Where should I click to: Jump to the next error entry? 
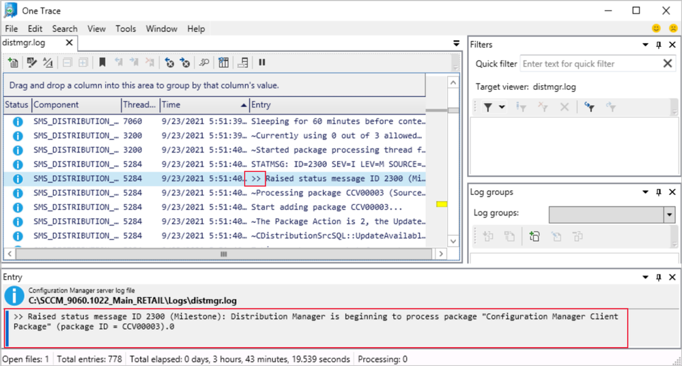(185, 63)
